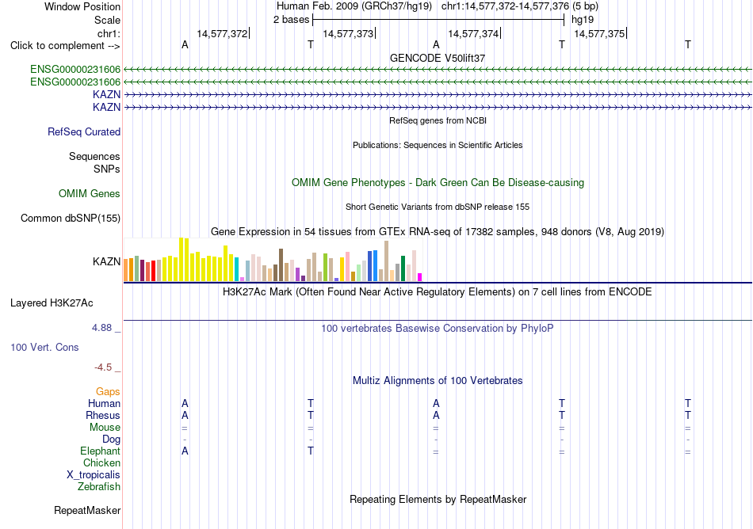Click 'RefSeq genes from NCBI' track title

pos(438,121)
